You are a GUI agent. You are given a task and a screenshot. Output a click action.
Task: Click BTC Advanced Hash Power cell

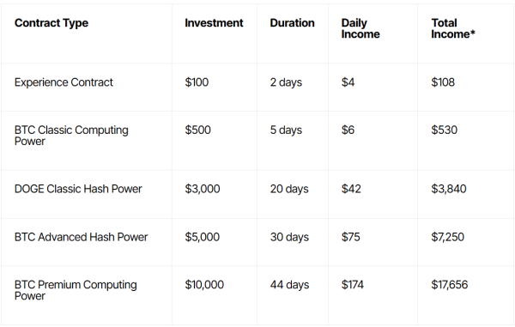click(x=82, y=237)
